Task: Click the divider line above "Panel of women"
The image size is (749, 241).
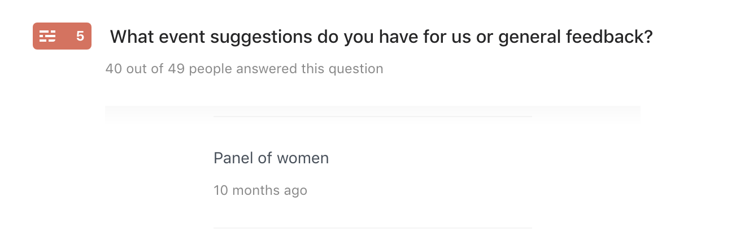Action: coord(373,117)
